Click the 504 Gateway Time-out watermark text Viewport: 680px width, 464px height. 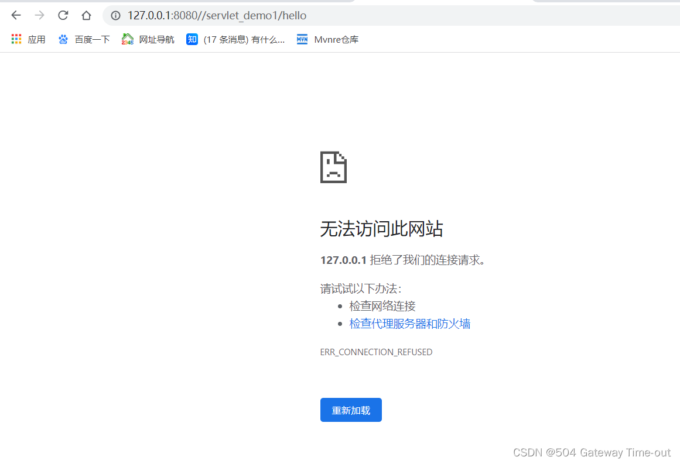591,452
